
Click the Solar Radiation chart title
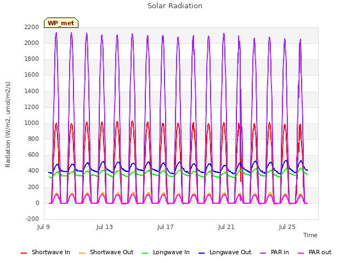(x=175, y=6)
